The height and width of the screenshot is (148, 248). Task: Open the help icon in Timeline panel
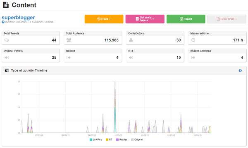[240, 70]
